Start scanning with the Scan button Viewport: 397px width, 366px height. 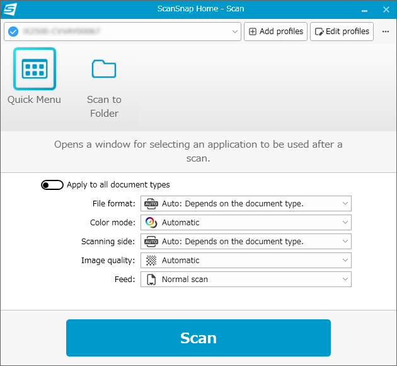[198, 338]
